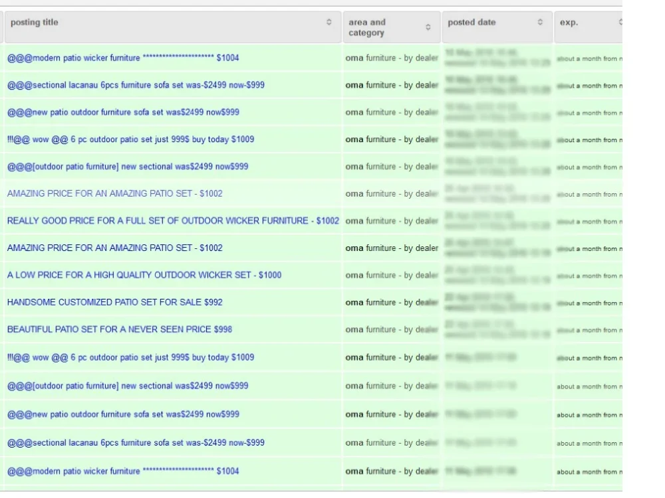This screenshot has width=665, height=498.
Task: Click 'oma furniture - by dealer' in topmost modern patio wicker row
Action: pyautogui.click(x=392, y=58)
